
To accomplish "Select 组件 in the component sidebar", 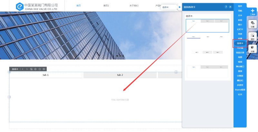I will pos(240,6).
